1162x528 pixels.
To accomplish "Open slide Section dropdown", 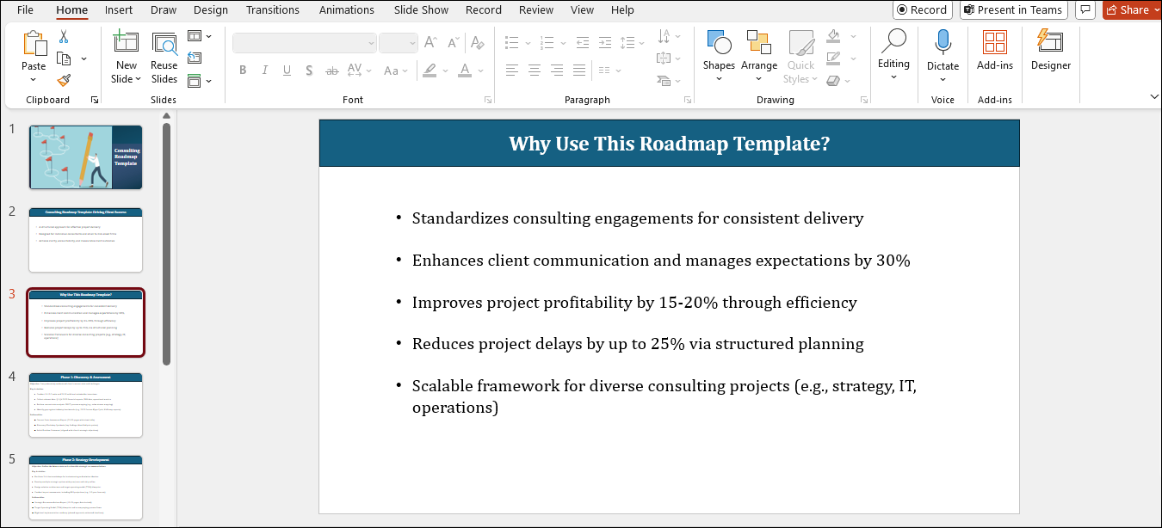I will point(200,81).
